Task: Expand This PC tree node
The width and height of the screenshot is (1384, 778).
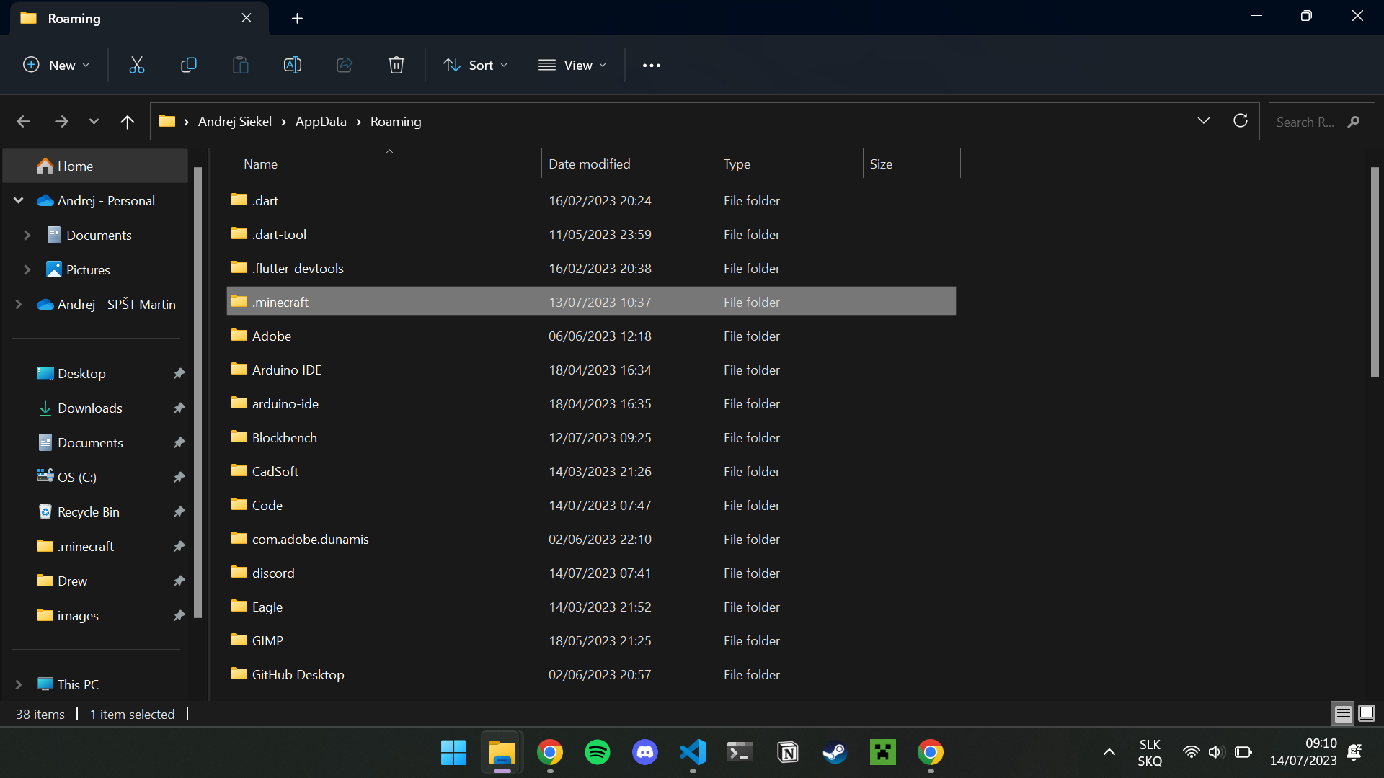Action: tap(19, 684)
